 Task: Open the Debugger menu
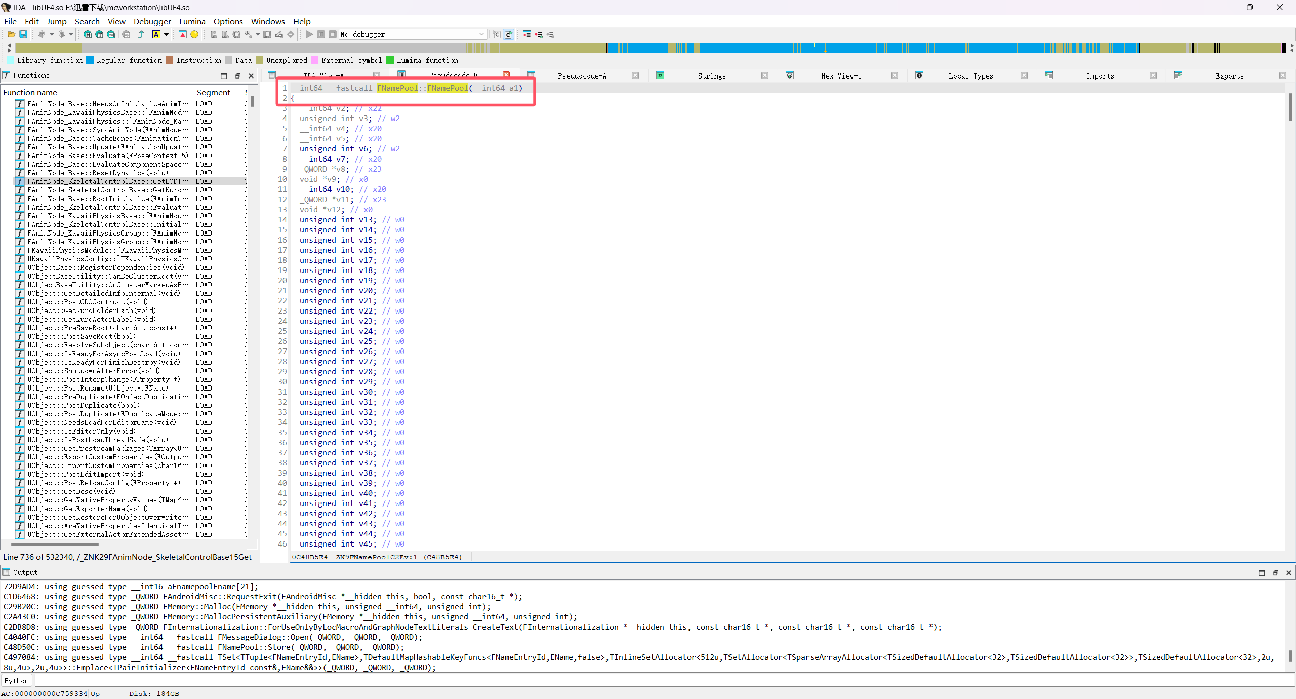pos(152,21)
